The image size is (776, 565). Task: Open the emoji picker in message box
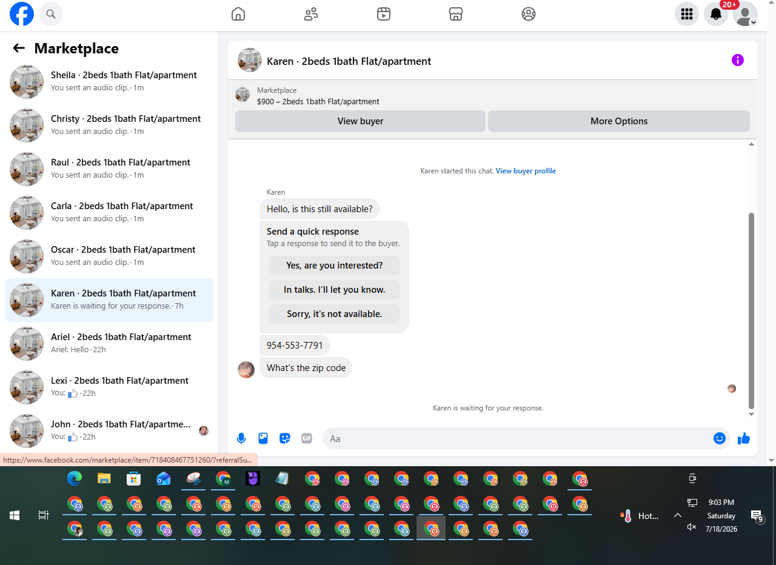tap(720, 438)
